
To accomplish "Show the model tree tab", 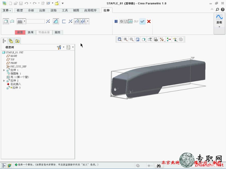I will 4,41.
